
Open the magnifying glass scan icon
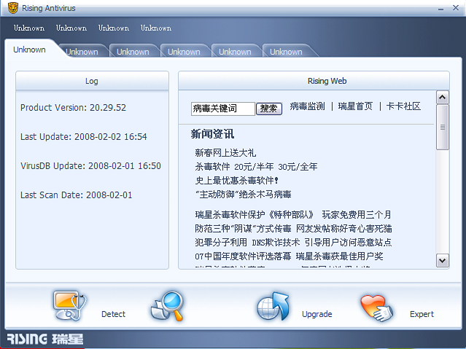coord(167,306)
